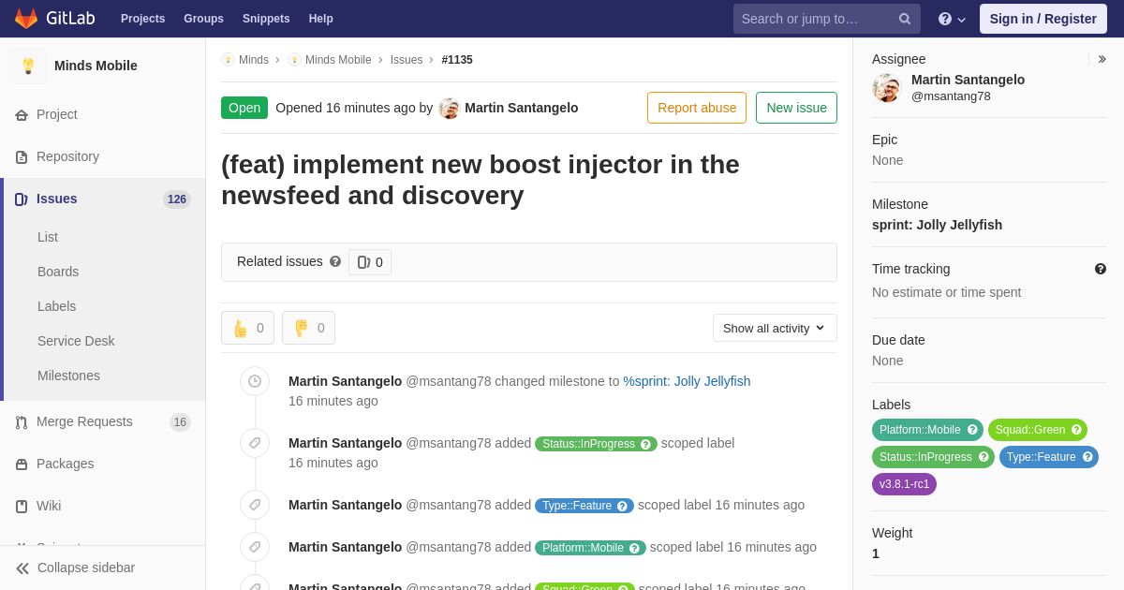Click Martin Santangelo's avatar beside Opened by
The image size is (1124, 590).
point(450,108)
